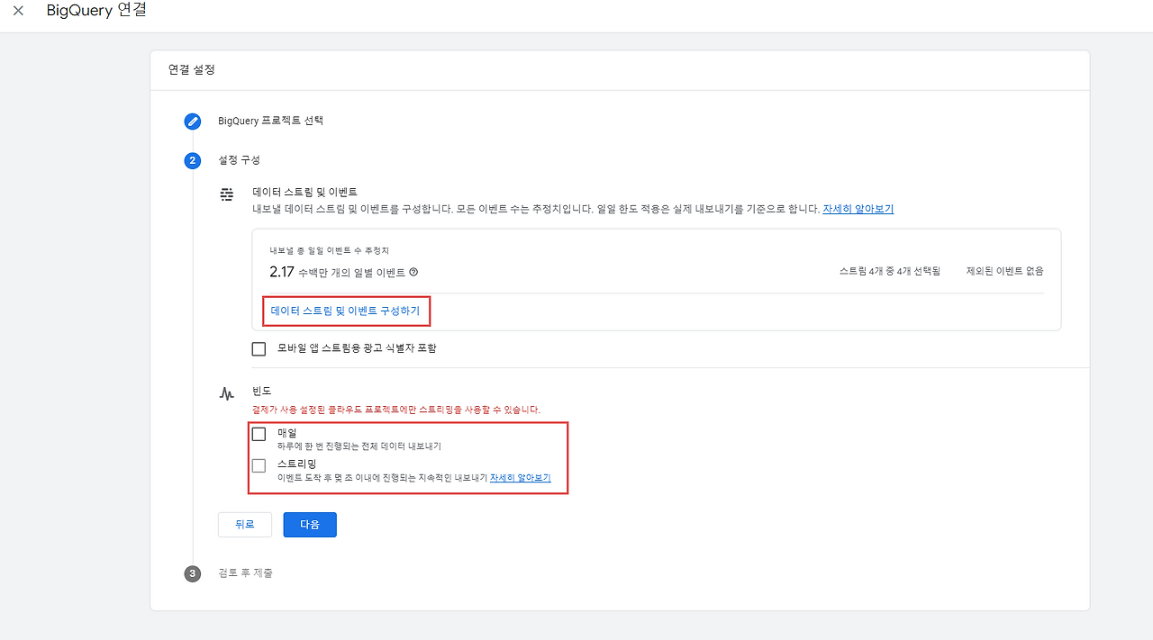Screen dimensions: 1153x640
Task: Close the BigQuery 연결 panel with X icon
Action: 18,11
